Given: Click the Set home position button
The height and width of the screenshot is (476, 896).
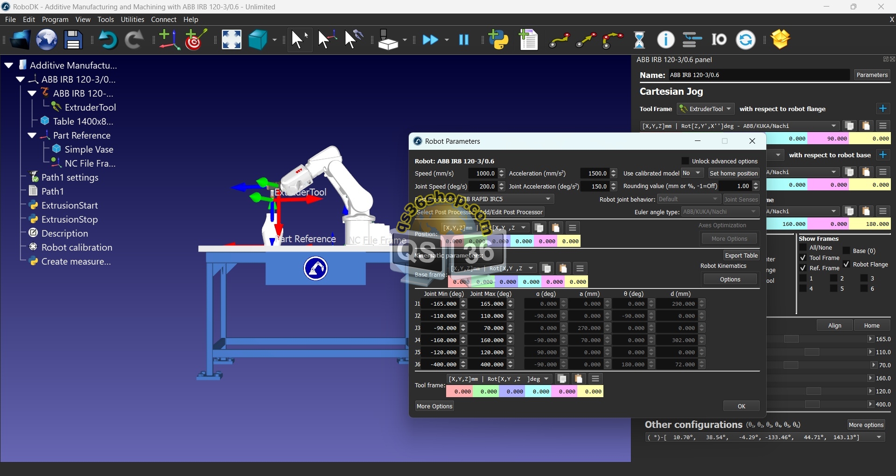Looking at the screenshot, I should click(x=734, y=173).
